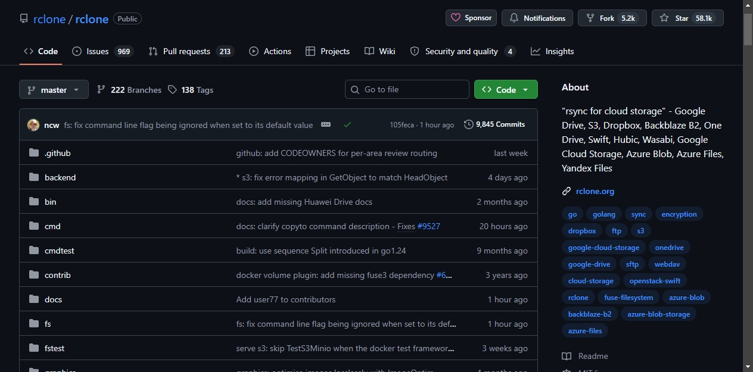Viewport: 753px width, 372px height.
Task: View 9,845 Commits history
Action: 494,124
